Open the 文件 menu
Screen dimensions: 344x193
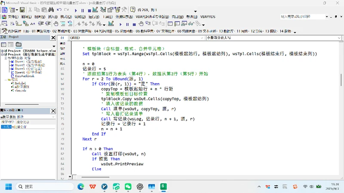pos(13,17)
